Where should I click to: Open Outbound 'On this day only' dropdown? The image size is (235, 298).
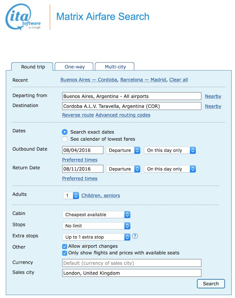coord(170,150)
